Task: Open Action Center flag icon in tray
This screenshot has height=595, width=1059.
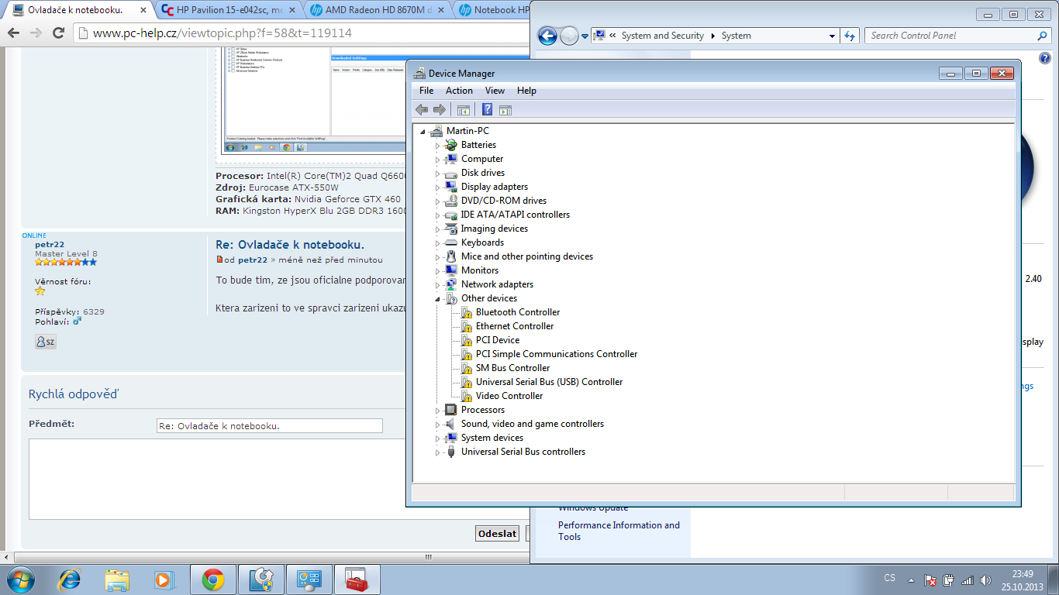Action: 929,580
